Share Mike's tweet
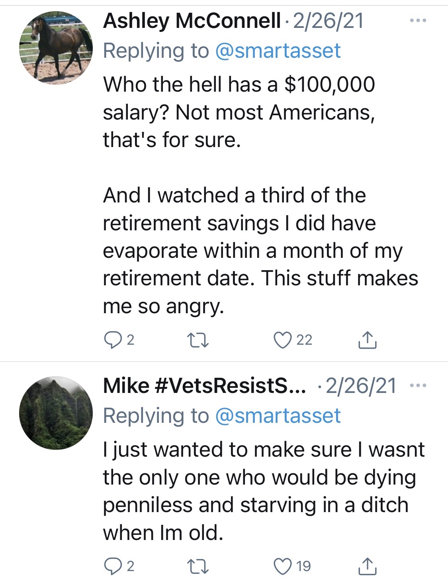This screenshot has width=448, height=587. pyautogui.click(x=367, y=567)
